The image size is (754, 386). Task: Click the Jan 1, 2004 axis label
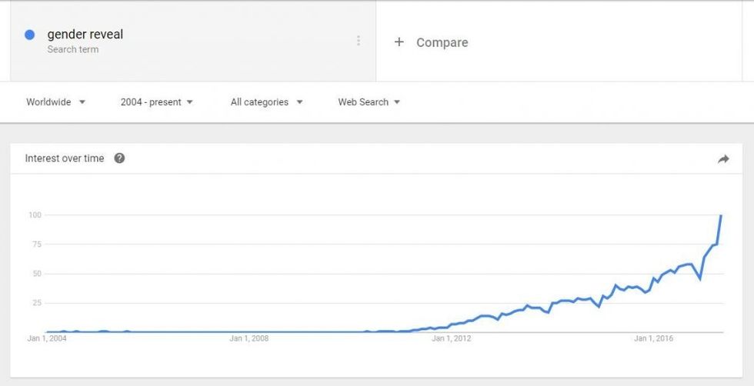tap(46, 338)
